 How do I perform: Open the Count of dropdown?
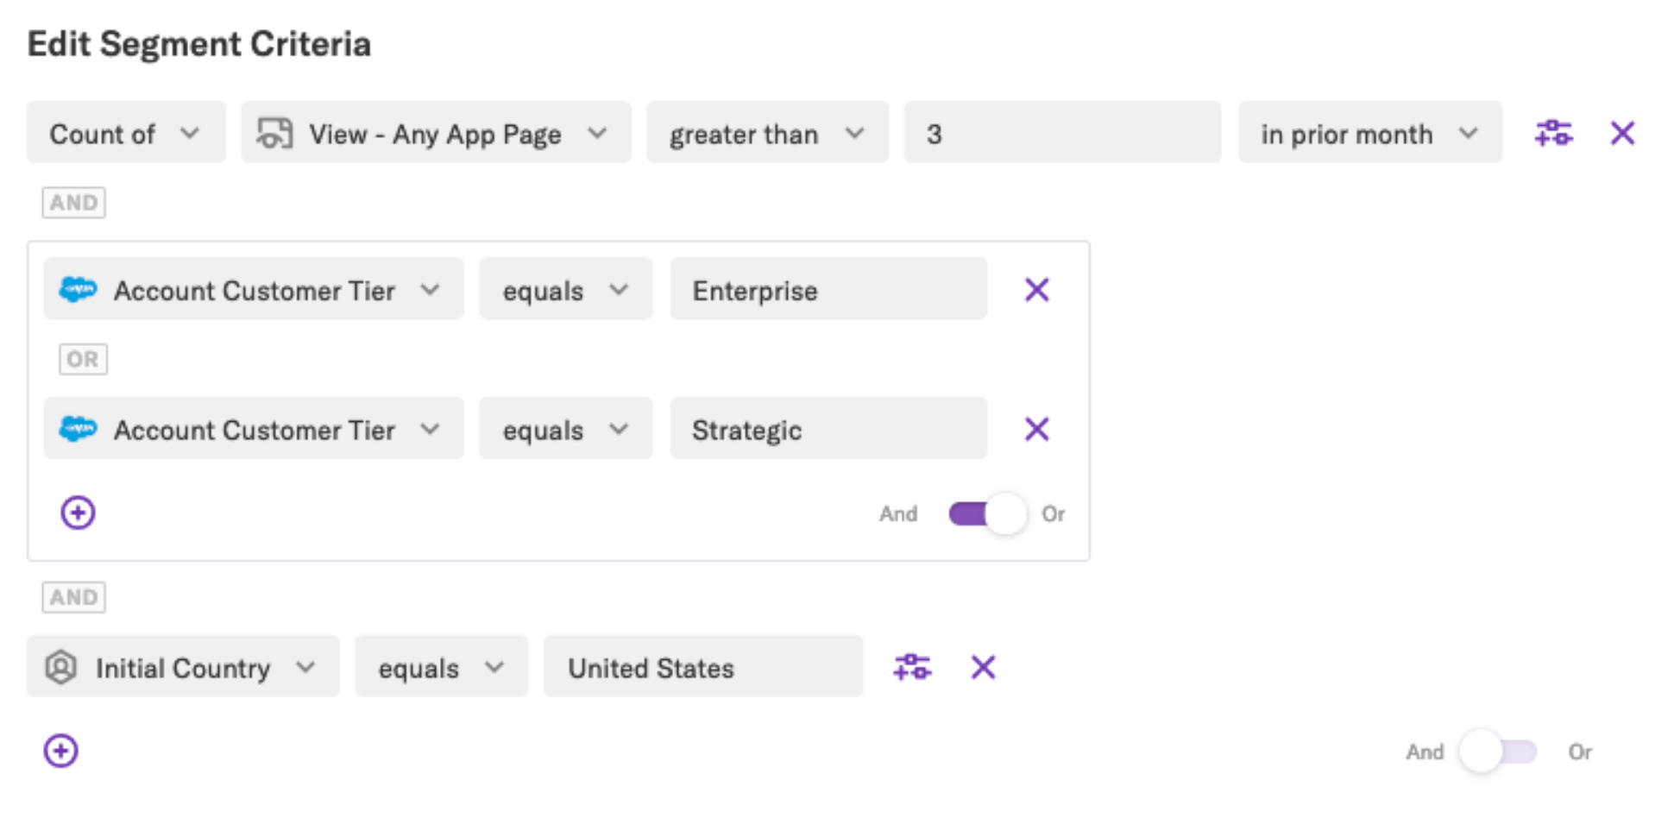pos(126,133)
